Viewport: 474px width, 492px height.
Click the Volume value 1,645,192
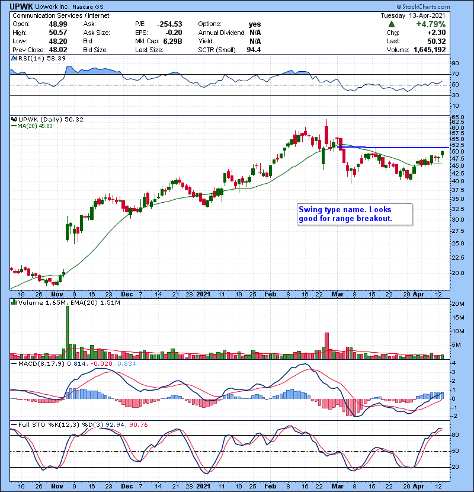(430, 50)
